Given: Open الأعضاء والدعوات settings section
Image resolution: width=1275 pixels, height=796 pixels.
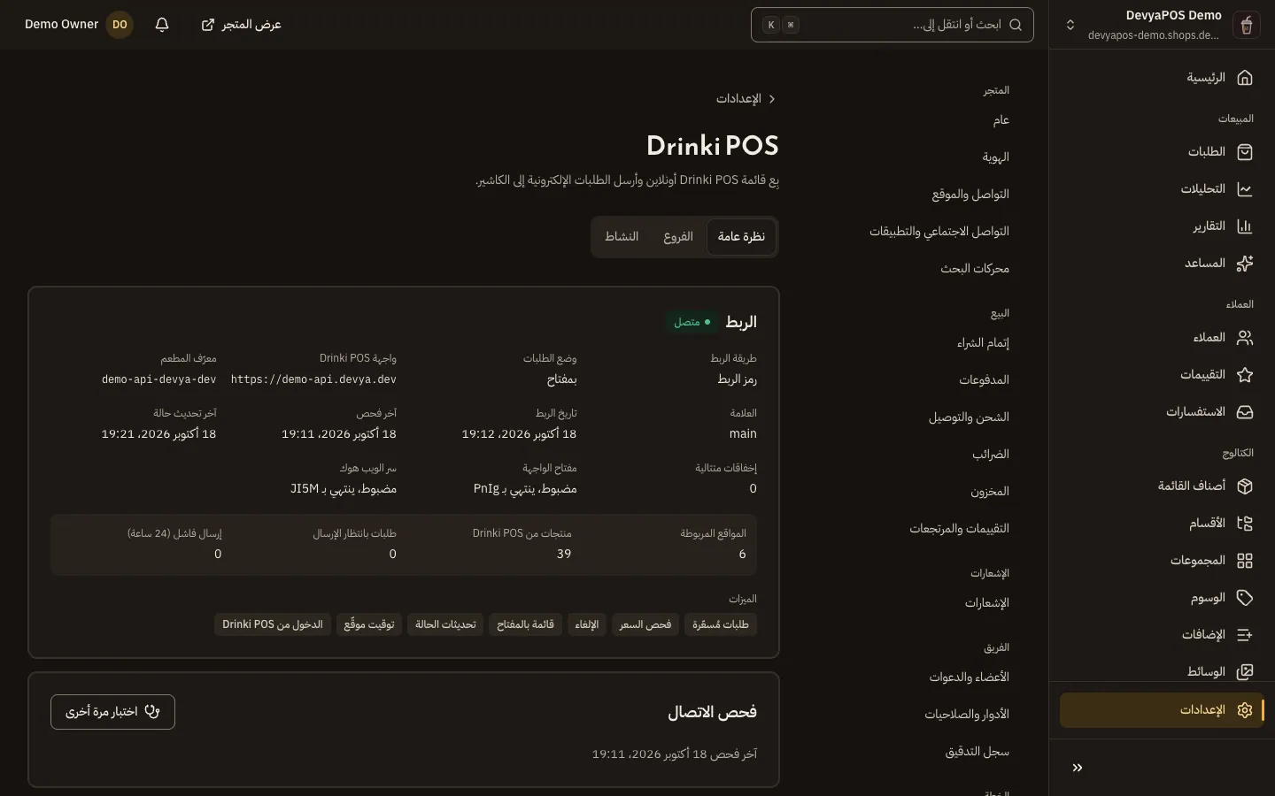Looking at the screenshot, I should click(970, 677).
